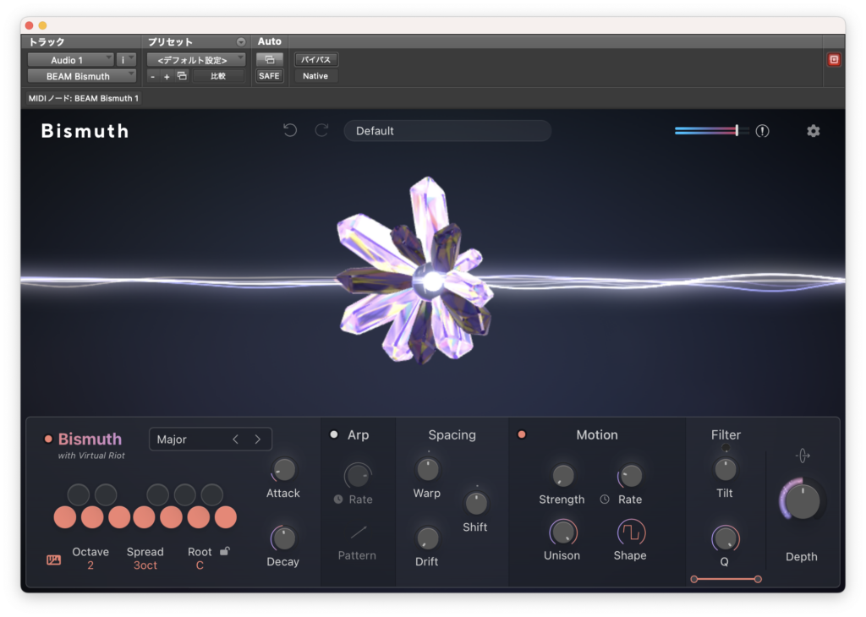Click the Motion Rate knob
Screen dimensions: 866x617
pyautogui.click(x=631, y=476)
